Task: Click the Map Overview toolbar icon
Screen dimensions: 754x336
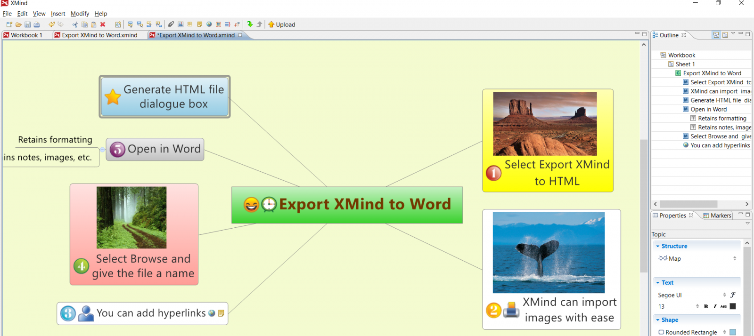Action: [118, 24]
